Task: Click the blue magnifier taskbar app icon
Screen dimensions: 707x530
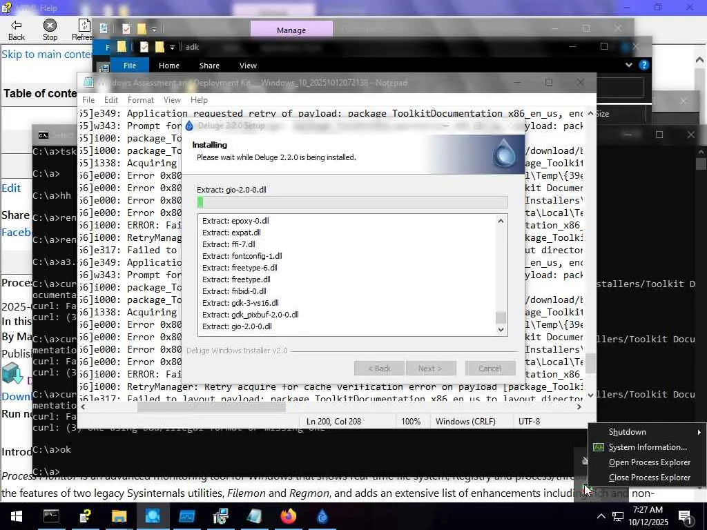Action: pyautogui.click(x=153, y=516)
